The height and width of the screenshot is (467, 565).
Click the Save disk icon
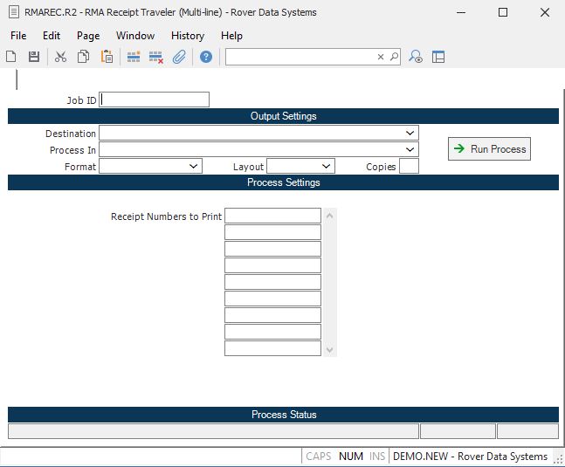(x=34, y=57)
